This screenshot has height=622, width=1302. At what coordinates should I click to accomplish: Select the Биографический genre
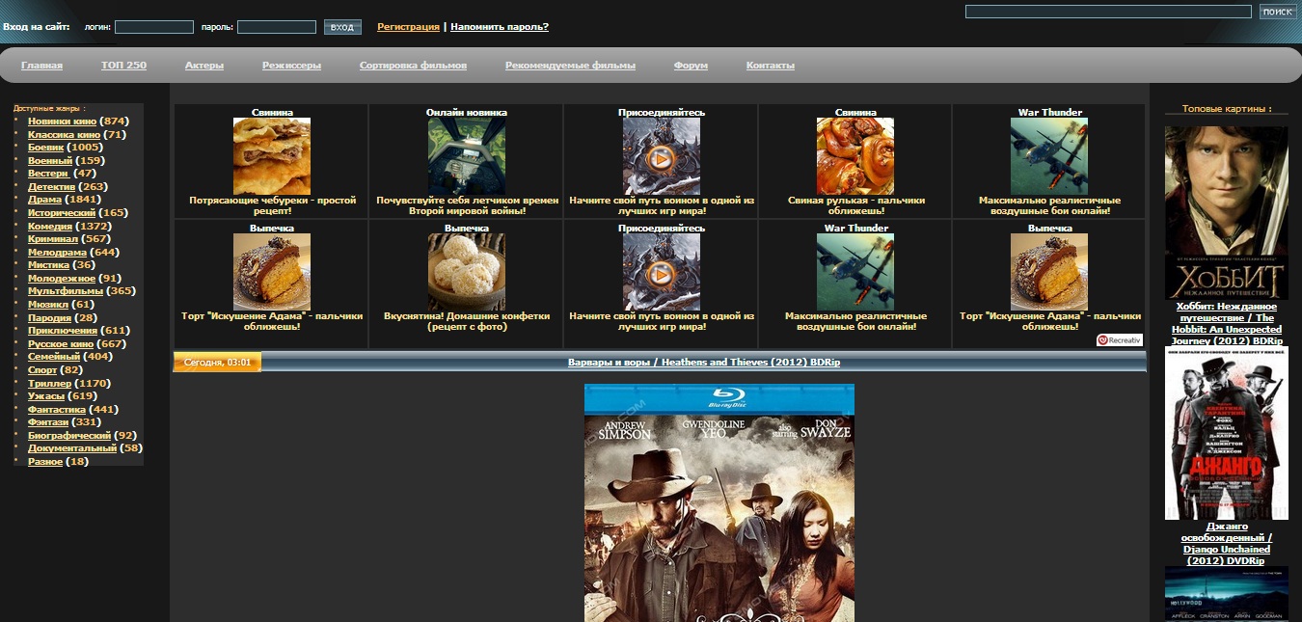[x=69, y=435]
